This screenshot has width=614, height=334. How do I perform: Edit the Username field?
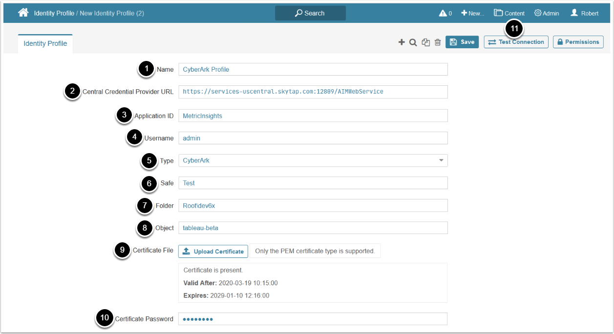pyautogui.click(x=313, y=138)
